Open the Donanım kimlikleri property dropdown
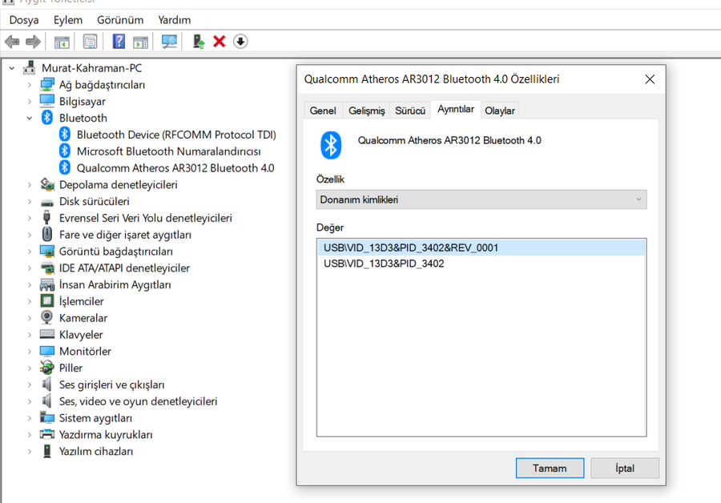The width and height of the screenshot is (721, 503). [481, 199]
